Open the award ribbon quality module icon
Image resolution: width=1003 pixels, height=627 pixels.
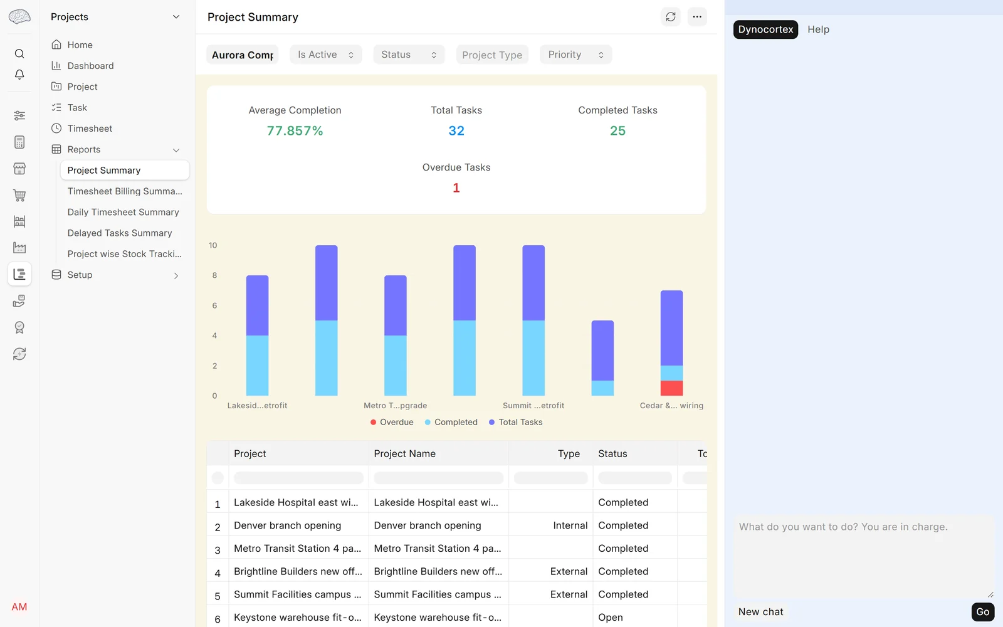(x=19, y=327)
